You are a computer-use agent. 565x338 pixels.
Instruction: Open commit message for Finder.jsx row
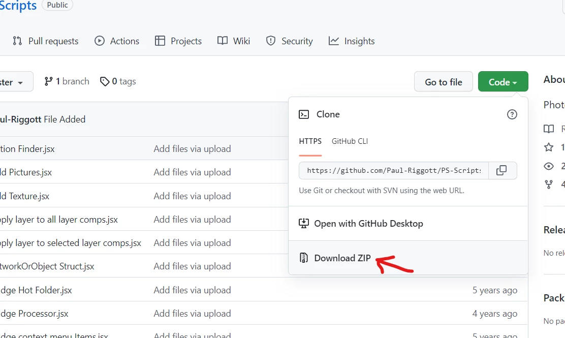click(192, 149)
